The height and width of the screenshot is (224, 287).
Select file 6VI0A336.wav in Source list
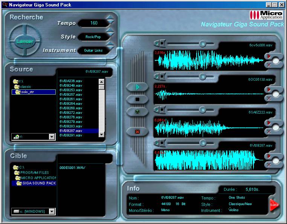pyautogui.click(x=71, y=81)
